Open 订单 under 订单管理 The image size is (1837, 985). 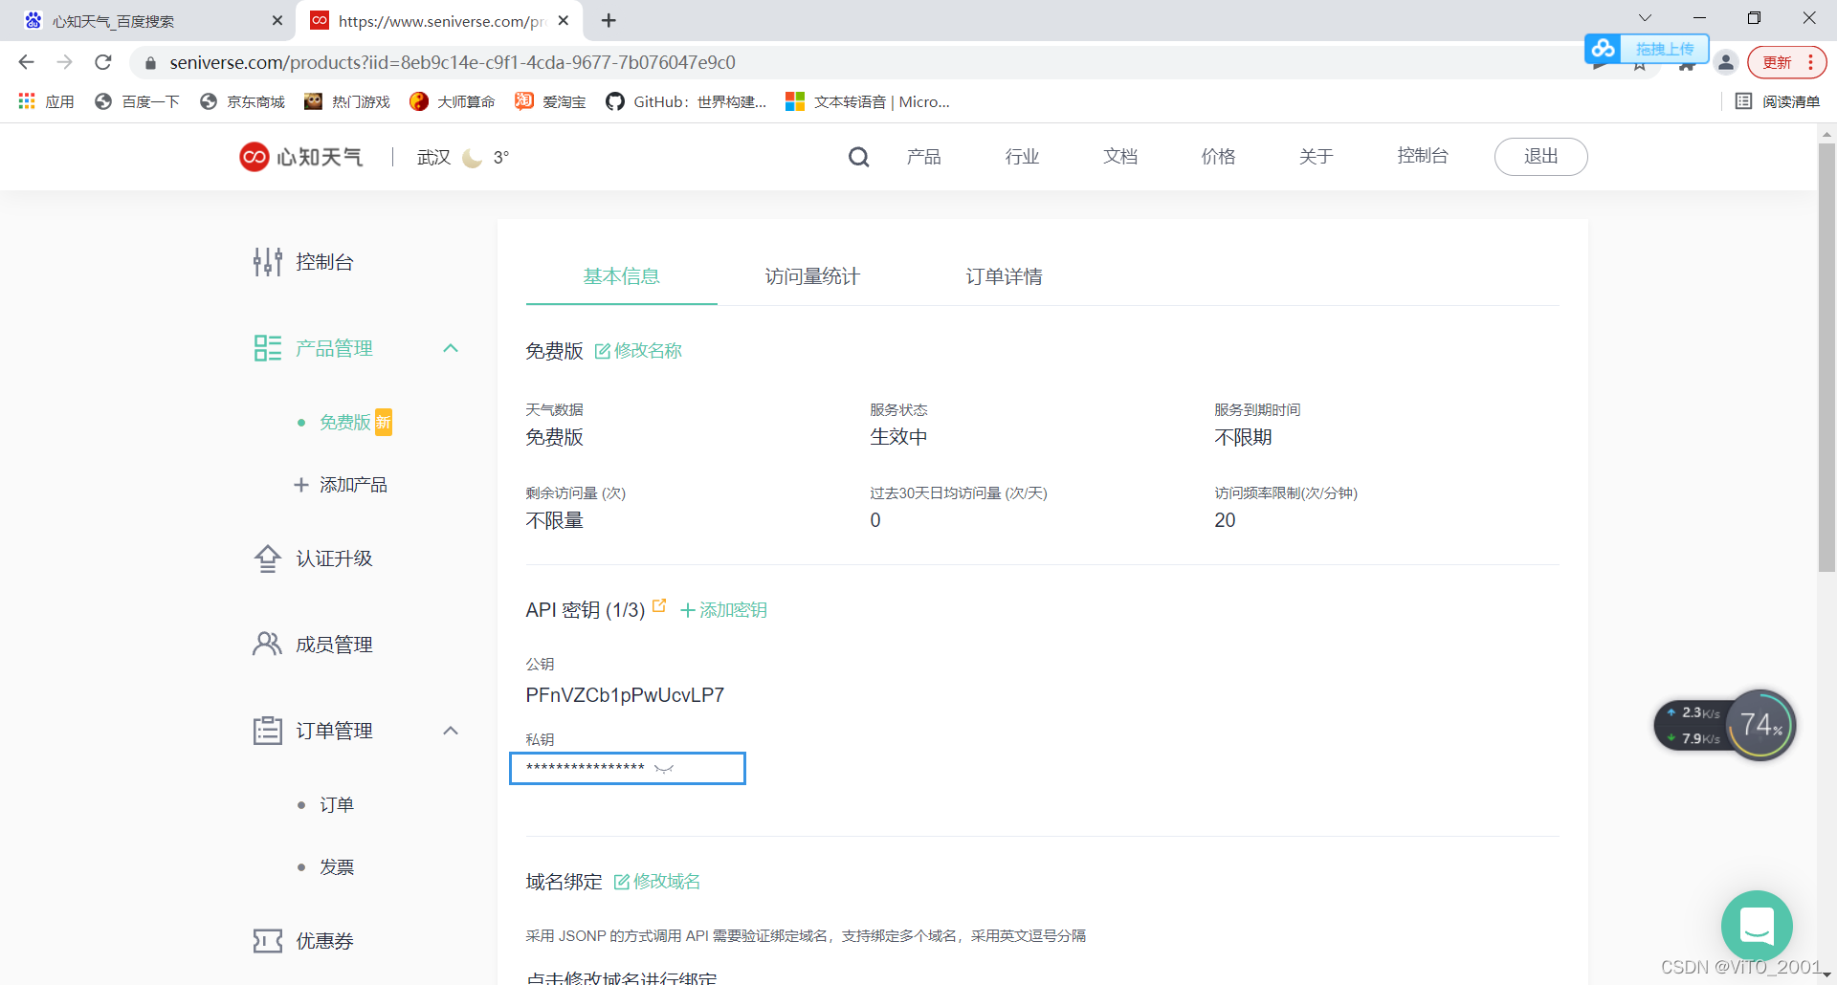coord(336,805)
